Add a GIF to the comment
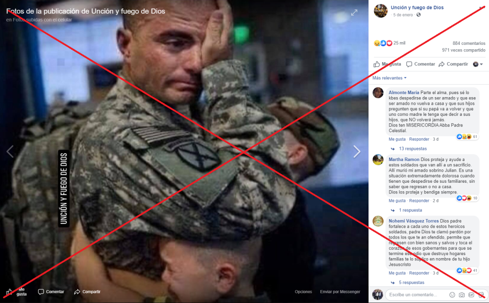 (x=471, y=295)
